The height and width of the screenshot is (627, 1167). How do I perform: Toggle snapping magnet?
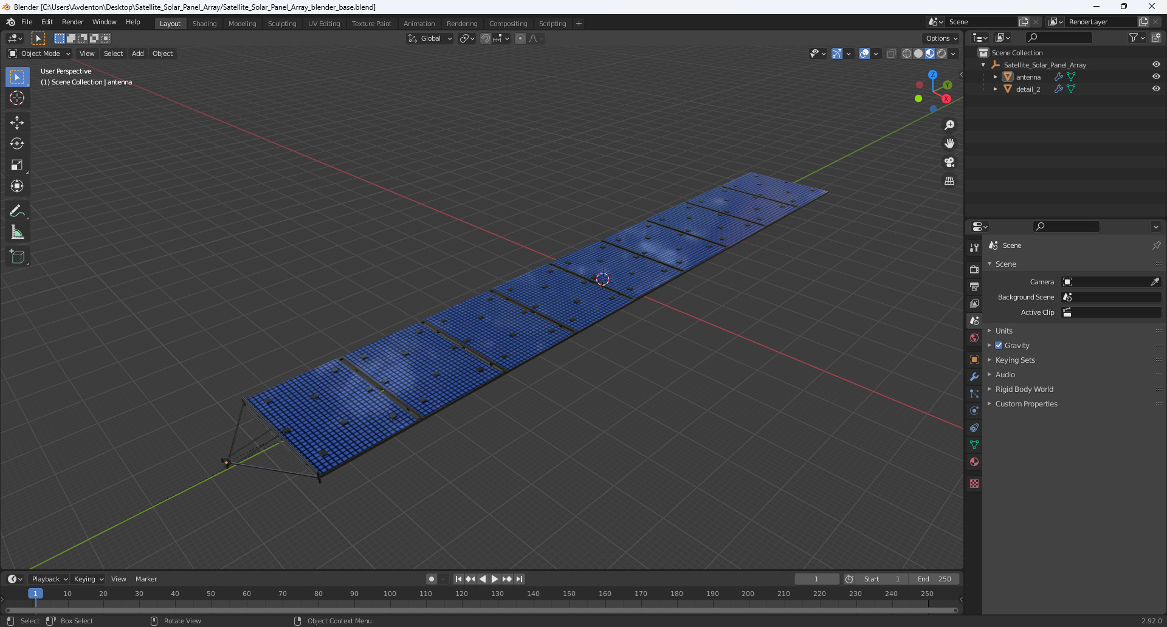pos(486,38)
